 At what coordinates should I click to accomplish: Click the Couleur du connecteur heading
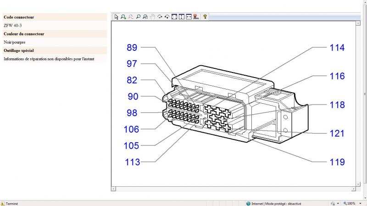(24, 34)
